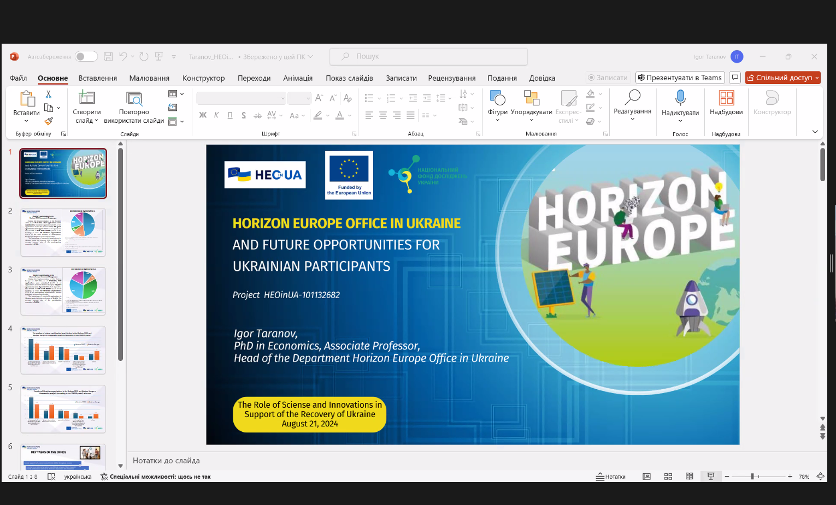Screen dimensions: 836x505
Task: Click the start-from-beginning presentation icon in title bar
Action: pos(159,56)
